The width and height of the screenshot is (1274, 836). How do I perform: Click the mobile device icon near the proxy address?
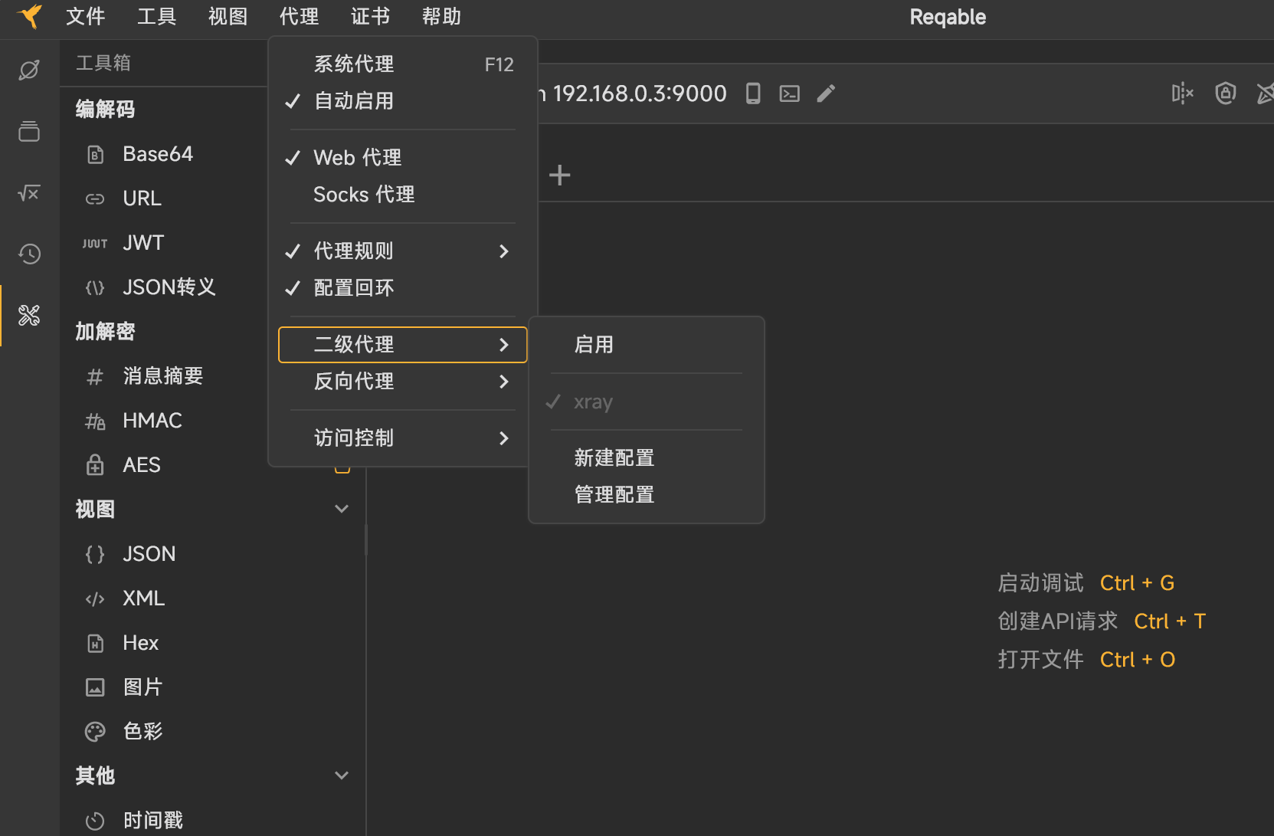(752, 93)
